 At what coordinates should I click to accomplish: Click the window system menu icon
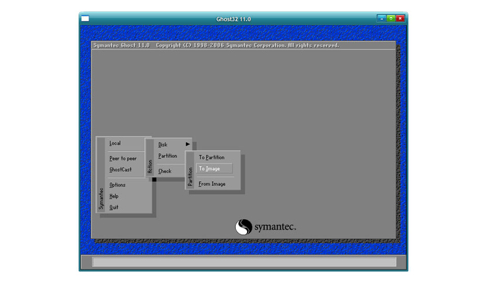coord(85,19)
